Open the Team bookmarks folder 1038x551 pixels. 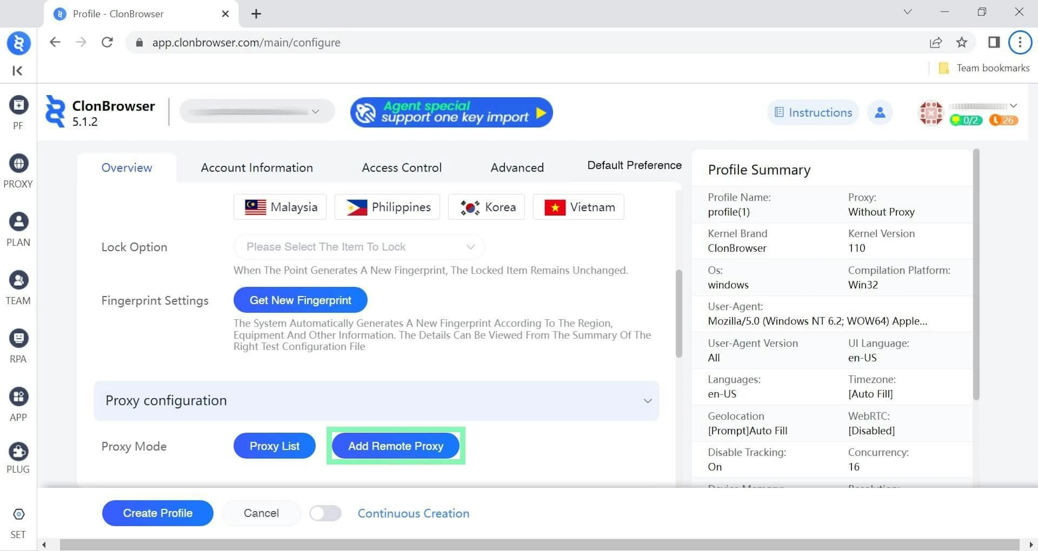click(984, 68)
